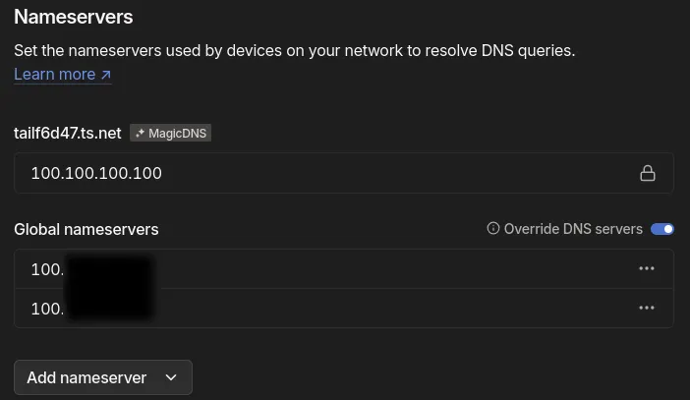Open the Learn more link
Screen dimensions: 690x400
click(54, 75)
